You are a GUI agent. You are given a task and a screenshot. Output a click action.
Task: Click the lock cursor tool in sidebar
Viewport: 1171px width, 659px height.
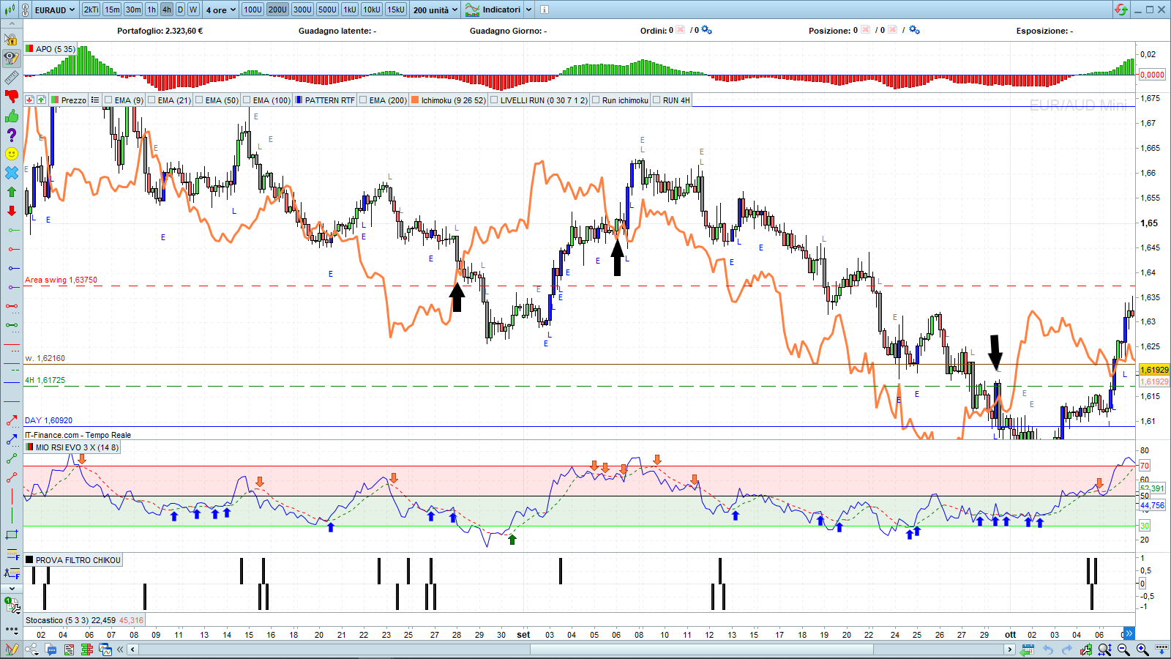[x=11, y=40]
